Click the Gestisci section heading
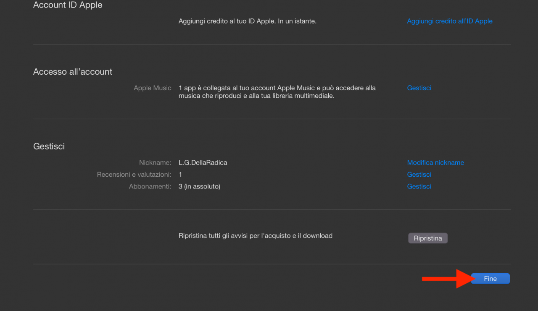This screenshot has height=311, width=538. click(49, 146)
